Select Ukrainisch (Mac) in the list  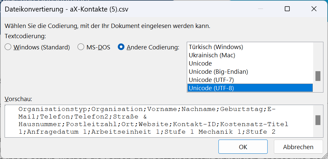click(250, 55)
